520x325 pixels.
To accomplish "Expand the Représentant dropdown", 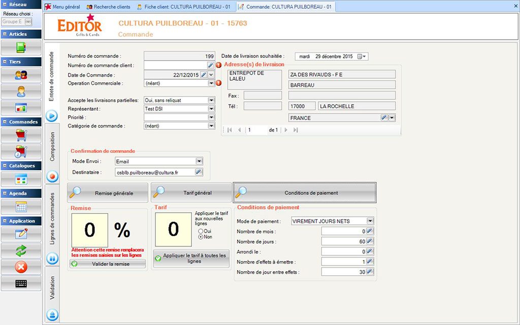I will [211, 109].
